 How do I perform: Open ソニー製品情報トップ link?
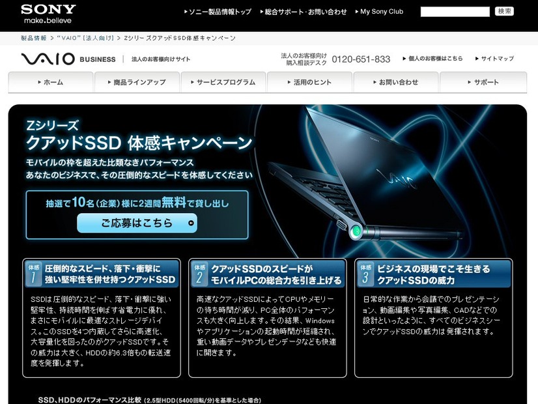219,12
